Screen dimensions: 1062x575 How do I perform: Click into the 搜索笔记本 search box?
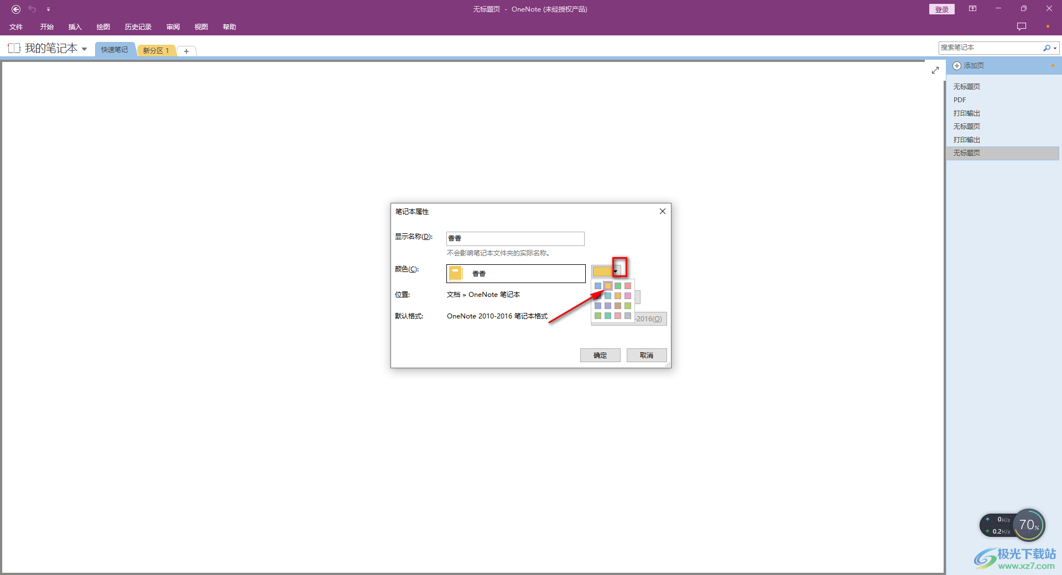[990, 48]
